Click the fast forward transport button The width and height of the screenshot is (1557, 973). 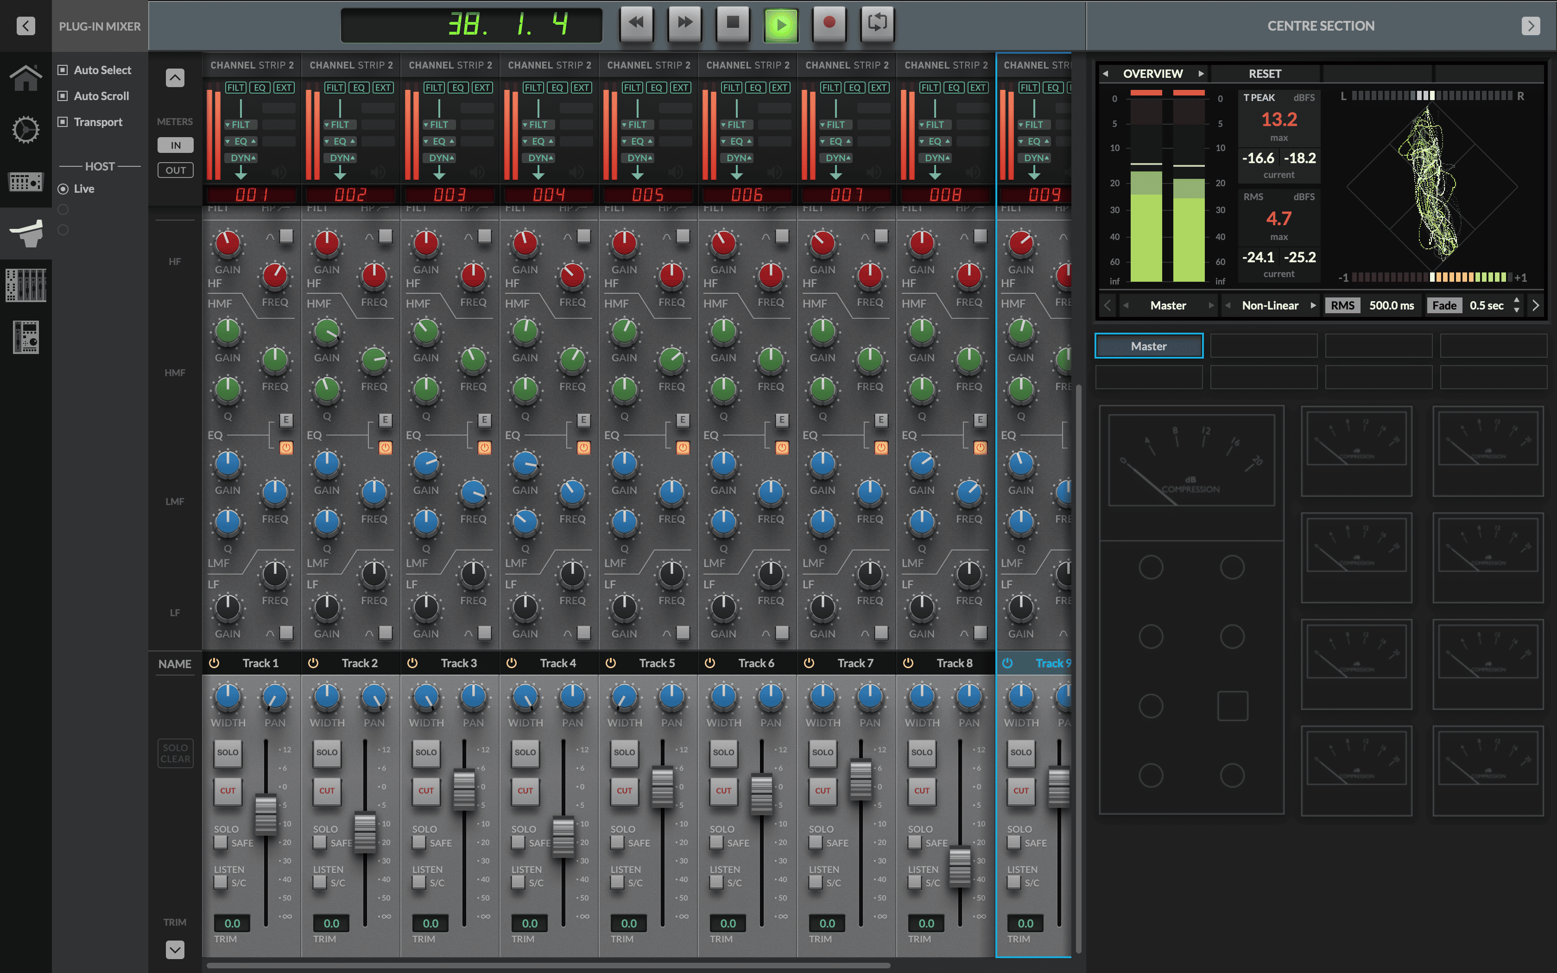tap(684, 24)
